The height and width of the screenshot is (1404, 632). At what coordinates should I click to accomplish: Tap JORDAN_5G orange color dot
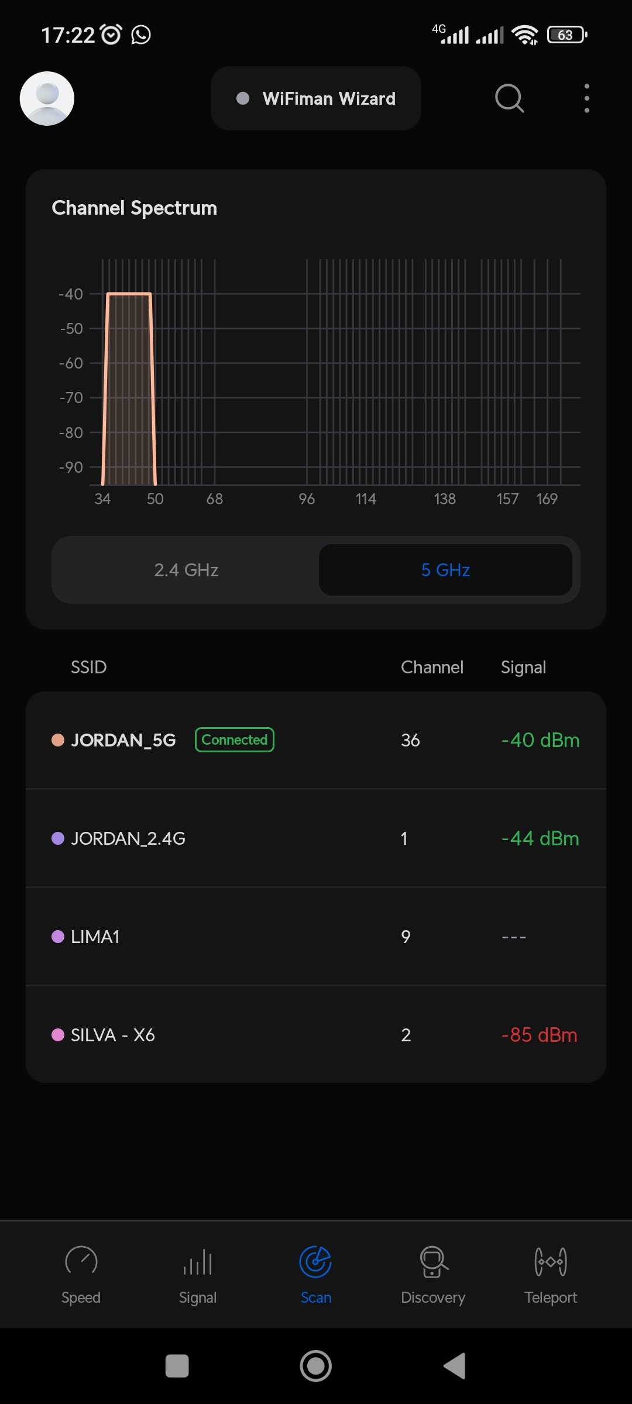pyautogui.click(x=58, y=740)
